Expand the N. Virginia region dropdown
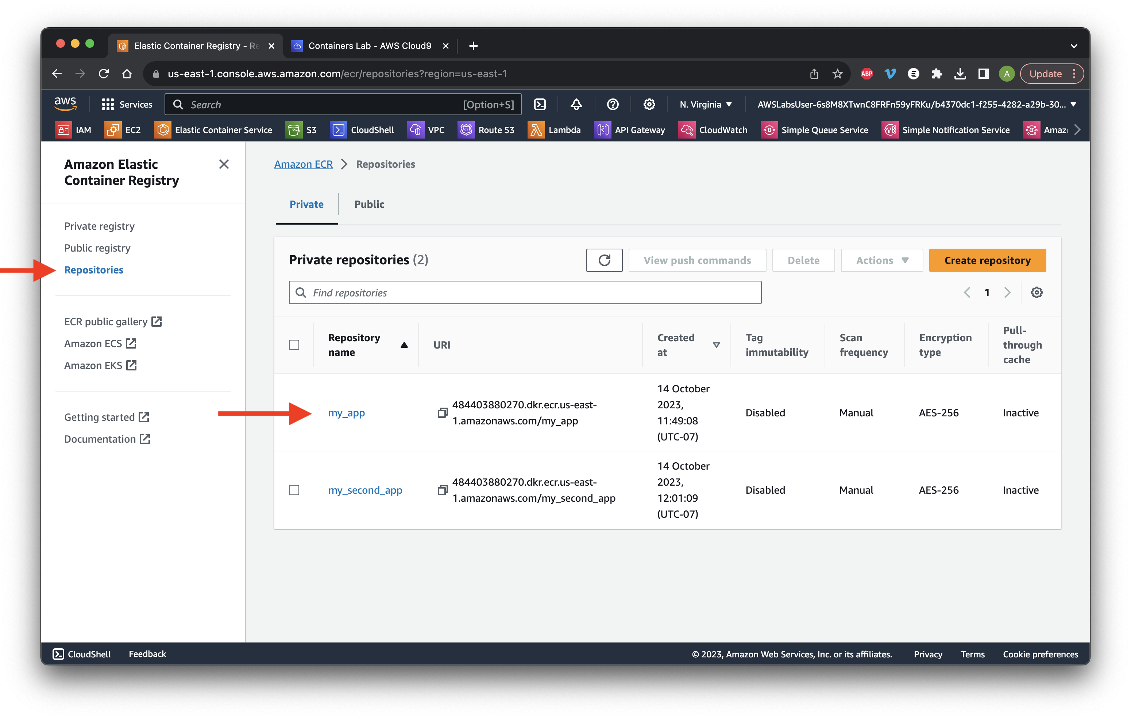 coord(706,104)
